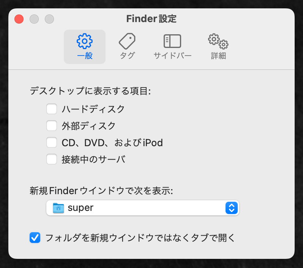
Task: Switch to the サイドバー tab label
Action: pyautogui.click(x=172, y=56)
